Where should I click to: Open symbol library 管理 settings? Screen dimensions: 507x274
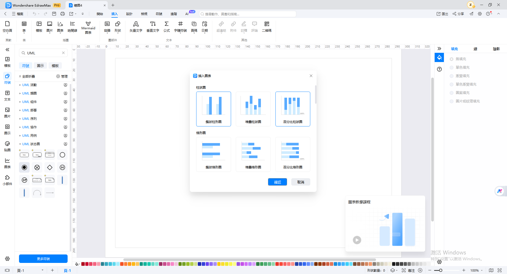click(62, 77)
